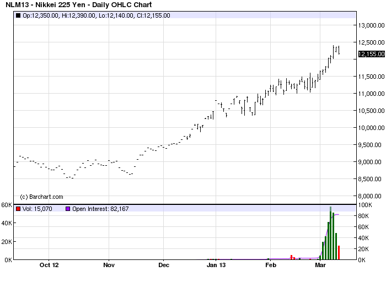Click the black OHLC legend square
Viewport: 386px width, 282px height.
pyautogui.click(x=18, y=15)
